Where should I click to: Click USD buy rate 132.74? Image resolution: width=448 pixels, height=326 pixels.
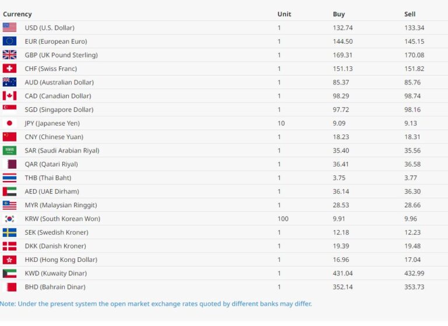[x=342, y=27]
